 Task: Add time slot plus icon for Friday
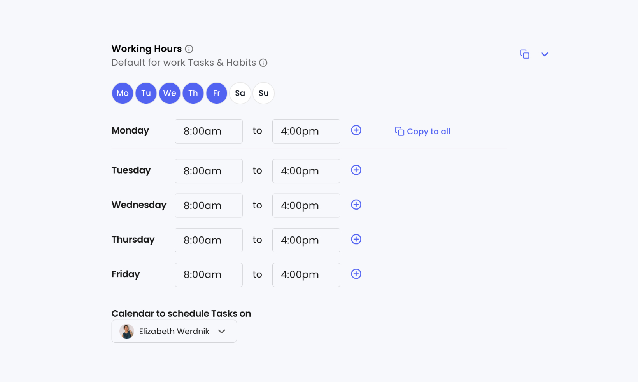356,274
